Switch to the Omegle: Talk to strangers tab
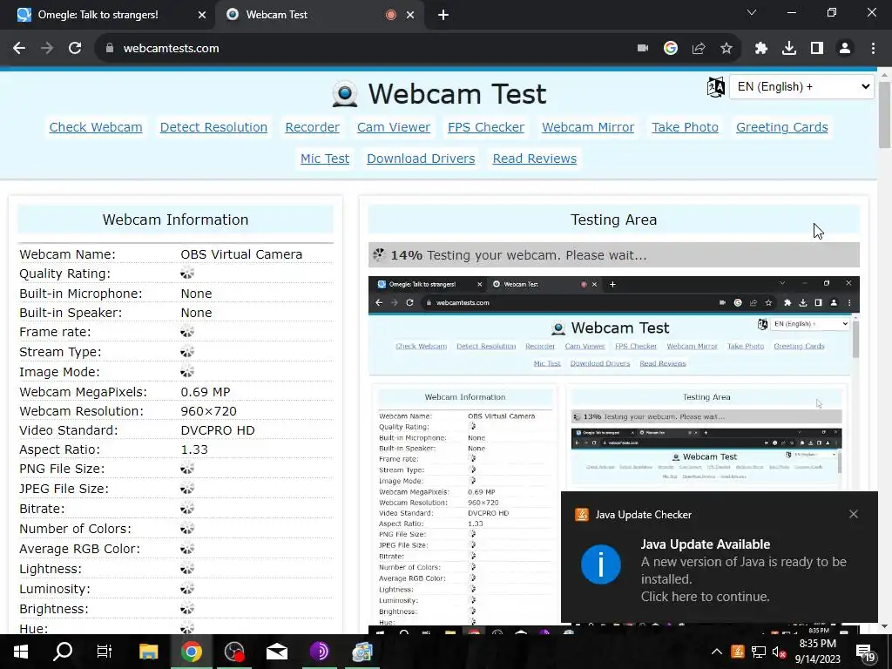892x669 pixels. point(106,15)
